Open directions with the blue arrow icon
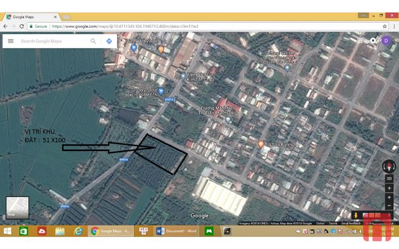 coord(109,41)
